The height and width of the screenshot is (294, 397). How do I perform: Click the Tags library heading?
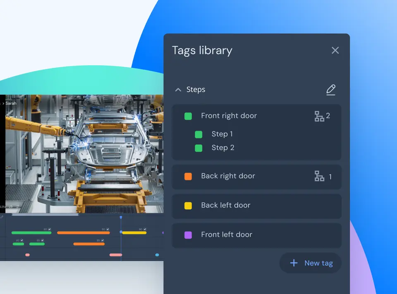[202, 50]
